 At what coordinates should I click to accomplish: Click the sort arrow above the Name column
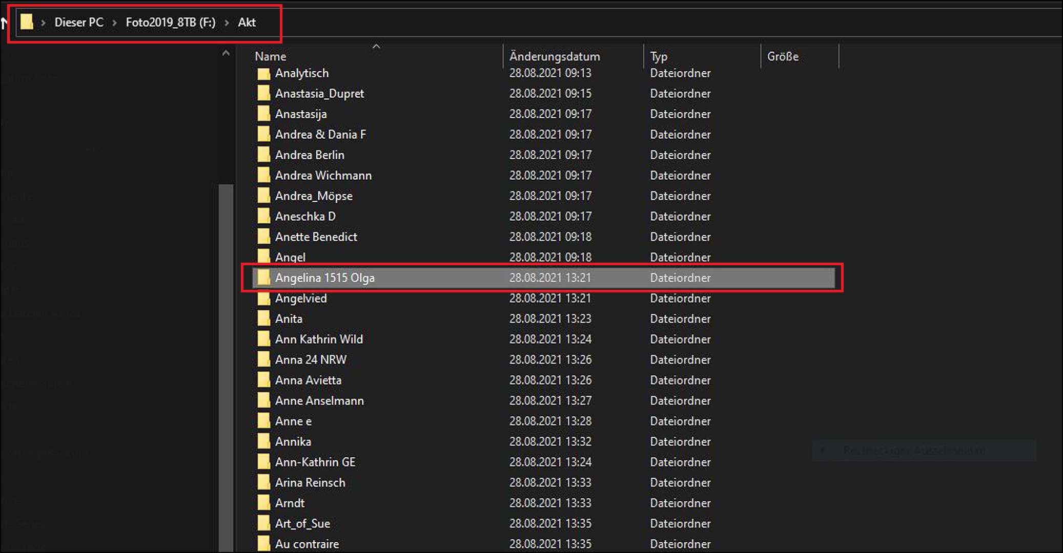click(x=376, y=46)
